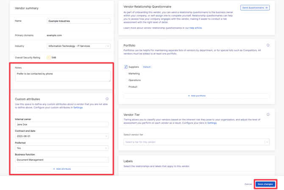Click the Overall Security Rating grade badge
This screenshot has width=284, height=190.
[49, 58]
